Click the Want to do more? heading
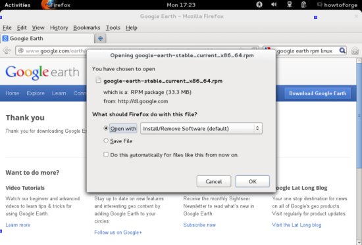 click(32, 172)
